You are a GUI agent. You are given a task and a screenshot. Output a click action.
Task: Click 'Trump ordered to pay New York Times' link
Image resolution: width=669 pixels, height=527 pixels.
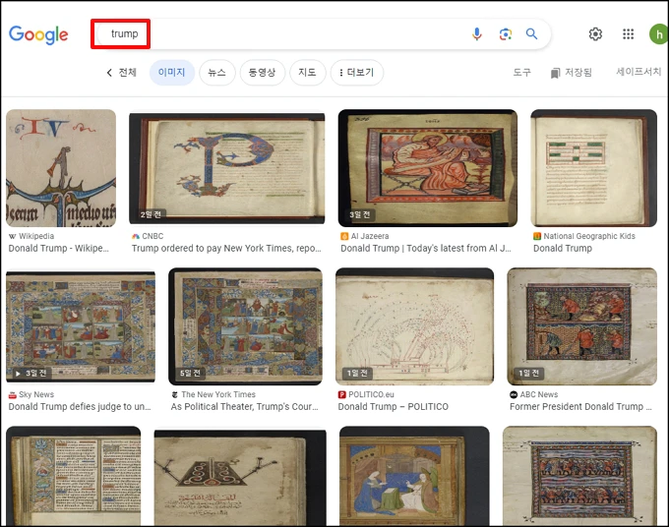226,248
